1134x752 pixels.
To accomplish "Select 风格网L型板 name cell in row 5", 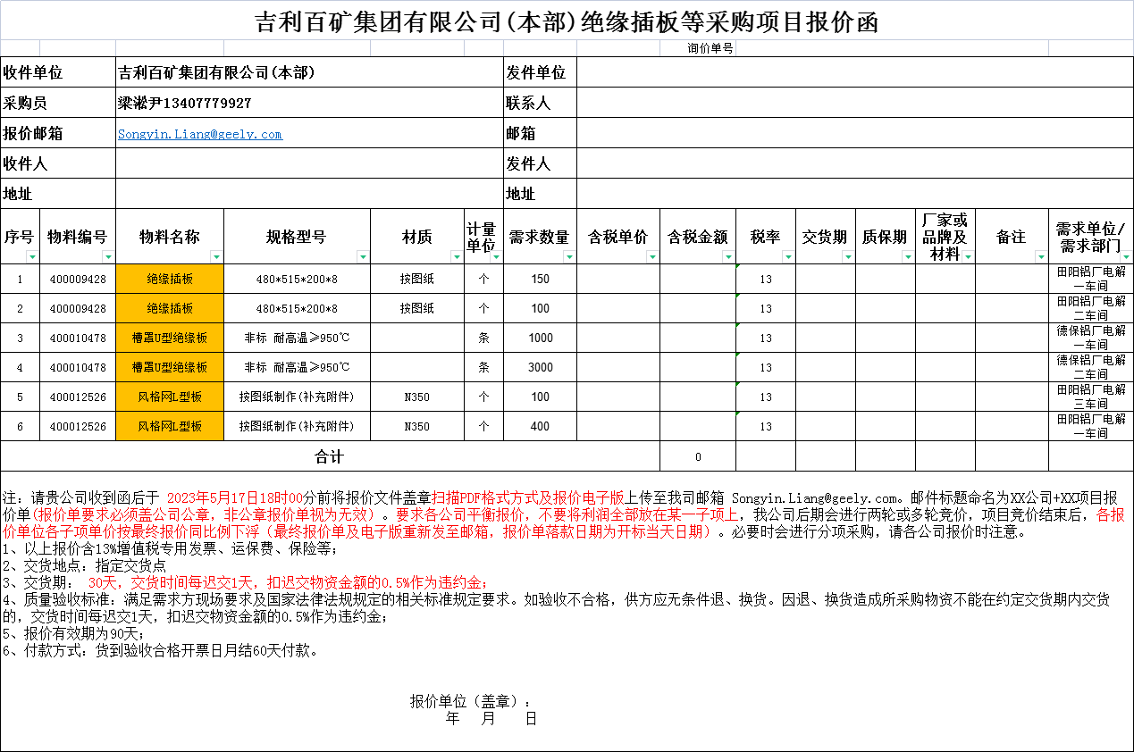I will (x=170, y=397).
